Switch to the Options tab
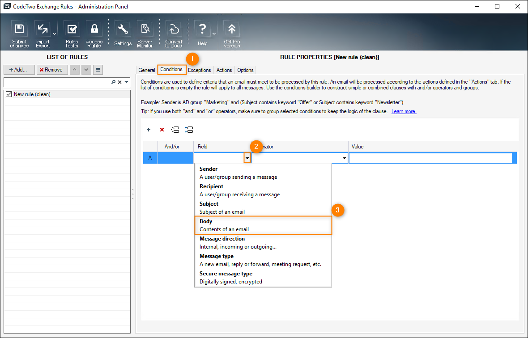The width and height of the screenshot is (528, 338). point(245,70)
